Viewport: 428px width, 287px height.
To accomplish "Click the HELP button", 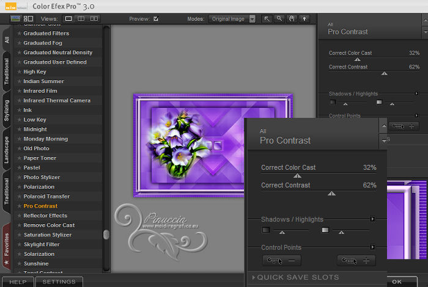I will [x=18, y=282].
